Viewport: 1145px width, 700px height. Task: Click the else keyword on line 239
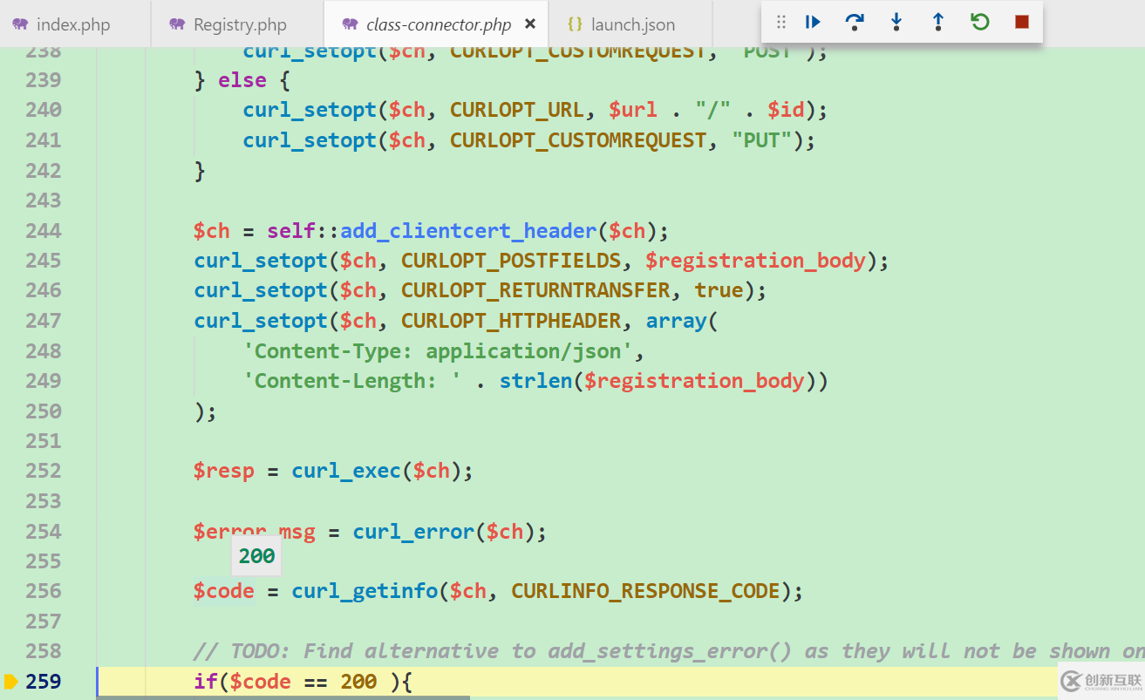pos(242,80)
